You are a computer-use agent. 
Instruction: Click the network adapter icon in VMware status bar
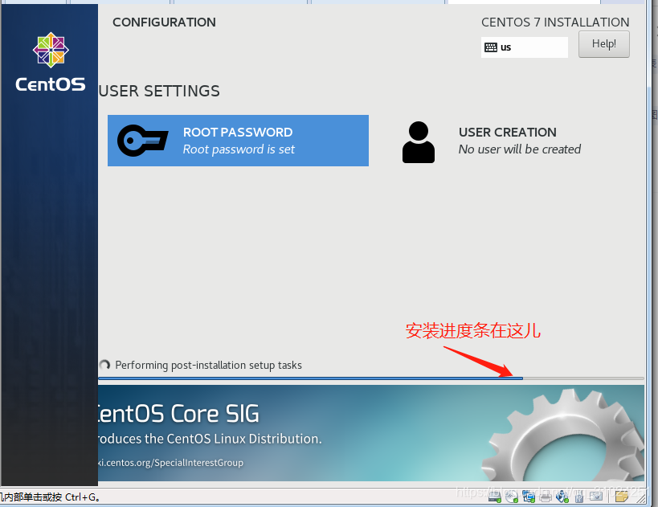tap(529, 497)
